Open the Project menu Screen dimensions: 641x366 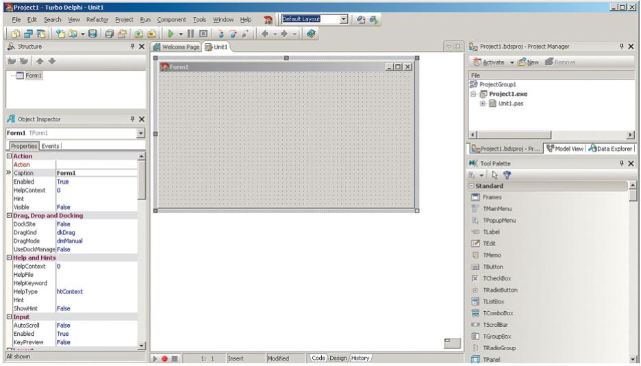tap(124, 20)
